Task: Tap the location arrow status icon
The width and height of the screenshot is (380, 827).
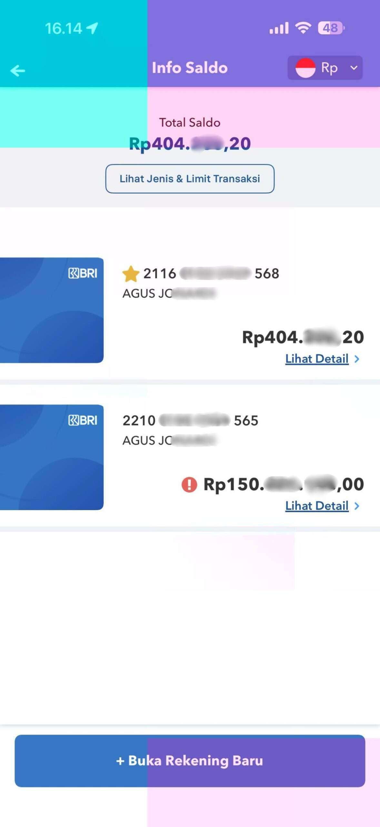Action: pos(92,28)
